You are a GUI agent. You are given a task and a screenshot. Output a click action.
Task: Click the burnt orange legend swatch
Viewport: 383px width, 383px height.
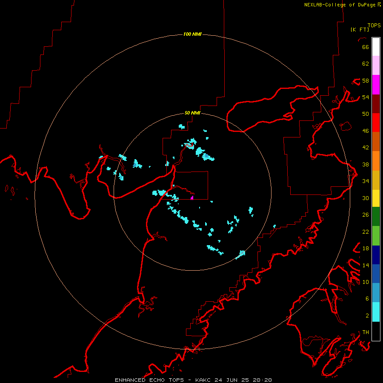376,141
